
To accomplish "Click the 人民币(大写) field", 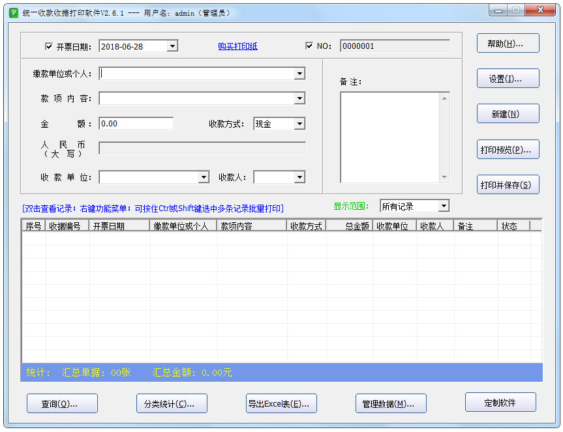I will (202, 148).
